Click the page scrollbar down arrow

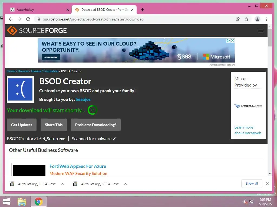click(270, 174)
